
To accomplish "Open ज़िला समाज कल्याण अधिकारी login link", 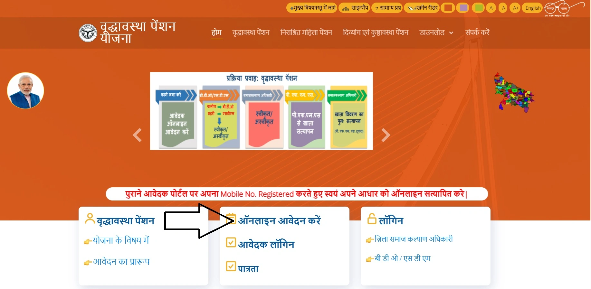I will pyautogui.click(x=414, y=239).
